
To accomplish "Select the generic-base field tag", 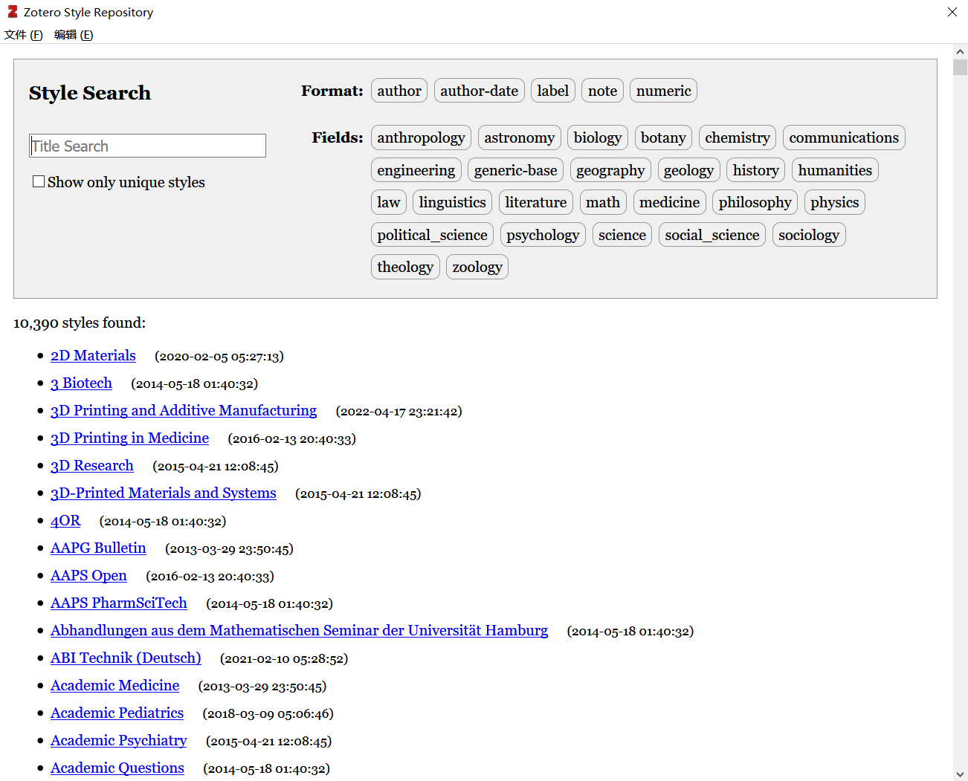I will click(x=516, y=170).
